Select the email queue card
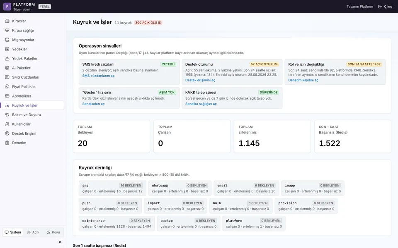 click(246, 188)
